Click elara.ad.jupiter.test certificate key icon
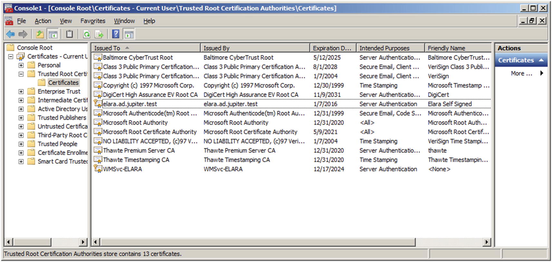 98,104
